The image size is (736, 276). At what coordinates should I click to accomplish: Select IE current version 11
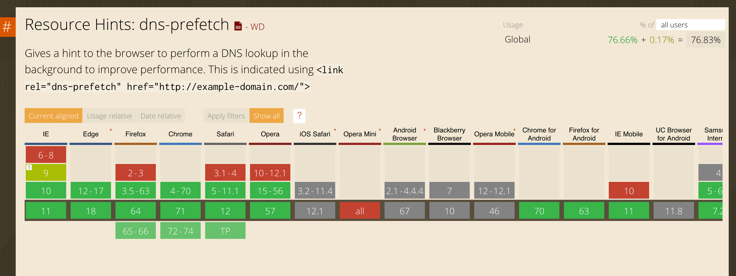click(46, 210)
